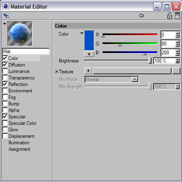
Task: Open the Illumination settings page
Action: tap(19, 143)
